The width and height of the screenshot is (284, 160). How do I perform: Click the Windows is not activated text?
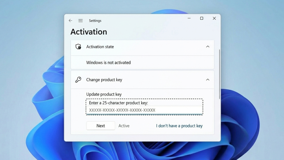[x=108, y=62]
